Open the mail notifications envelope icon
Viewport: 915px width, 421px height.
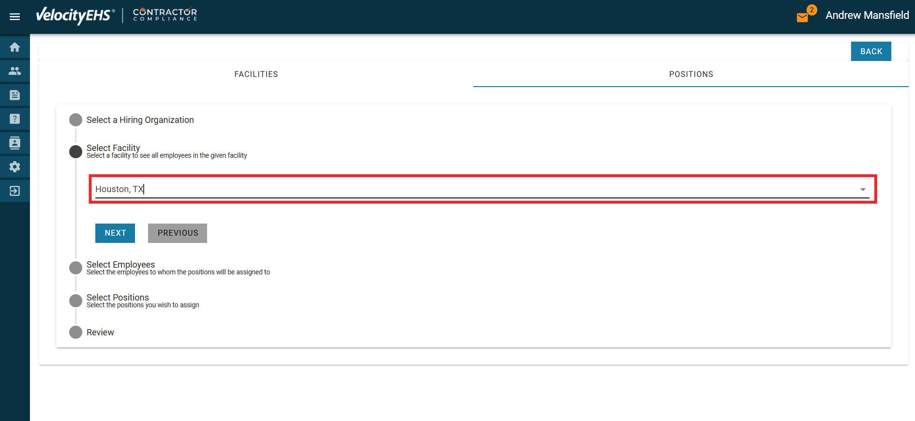tap(802, 17)
